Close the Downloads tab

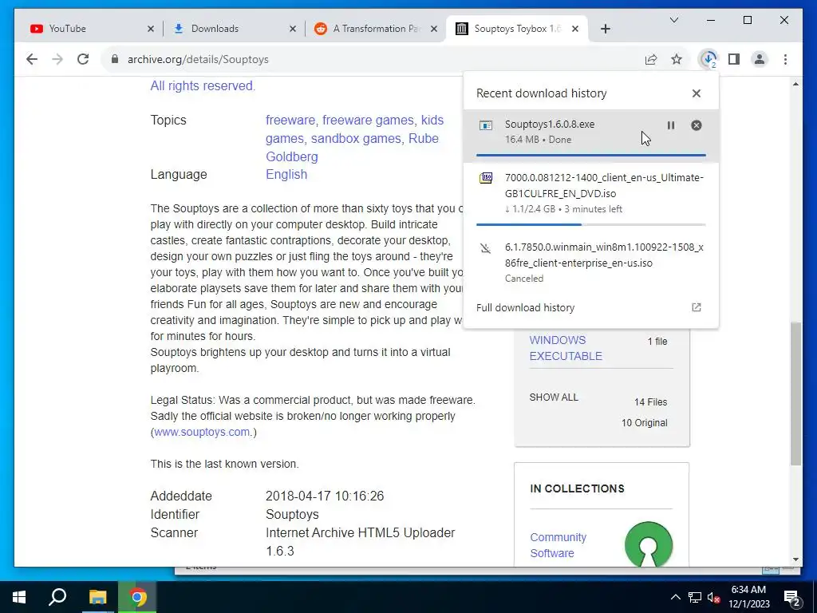(x=293, y=29)
